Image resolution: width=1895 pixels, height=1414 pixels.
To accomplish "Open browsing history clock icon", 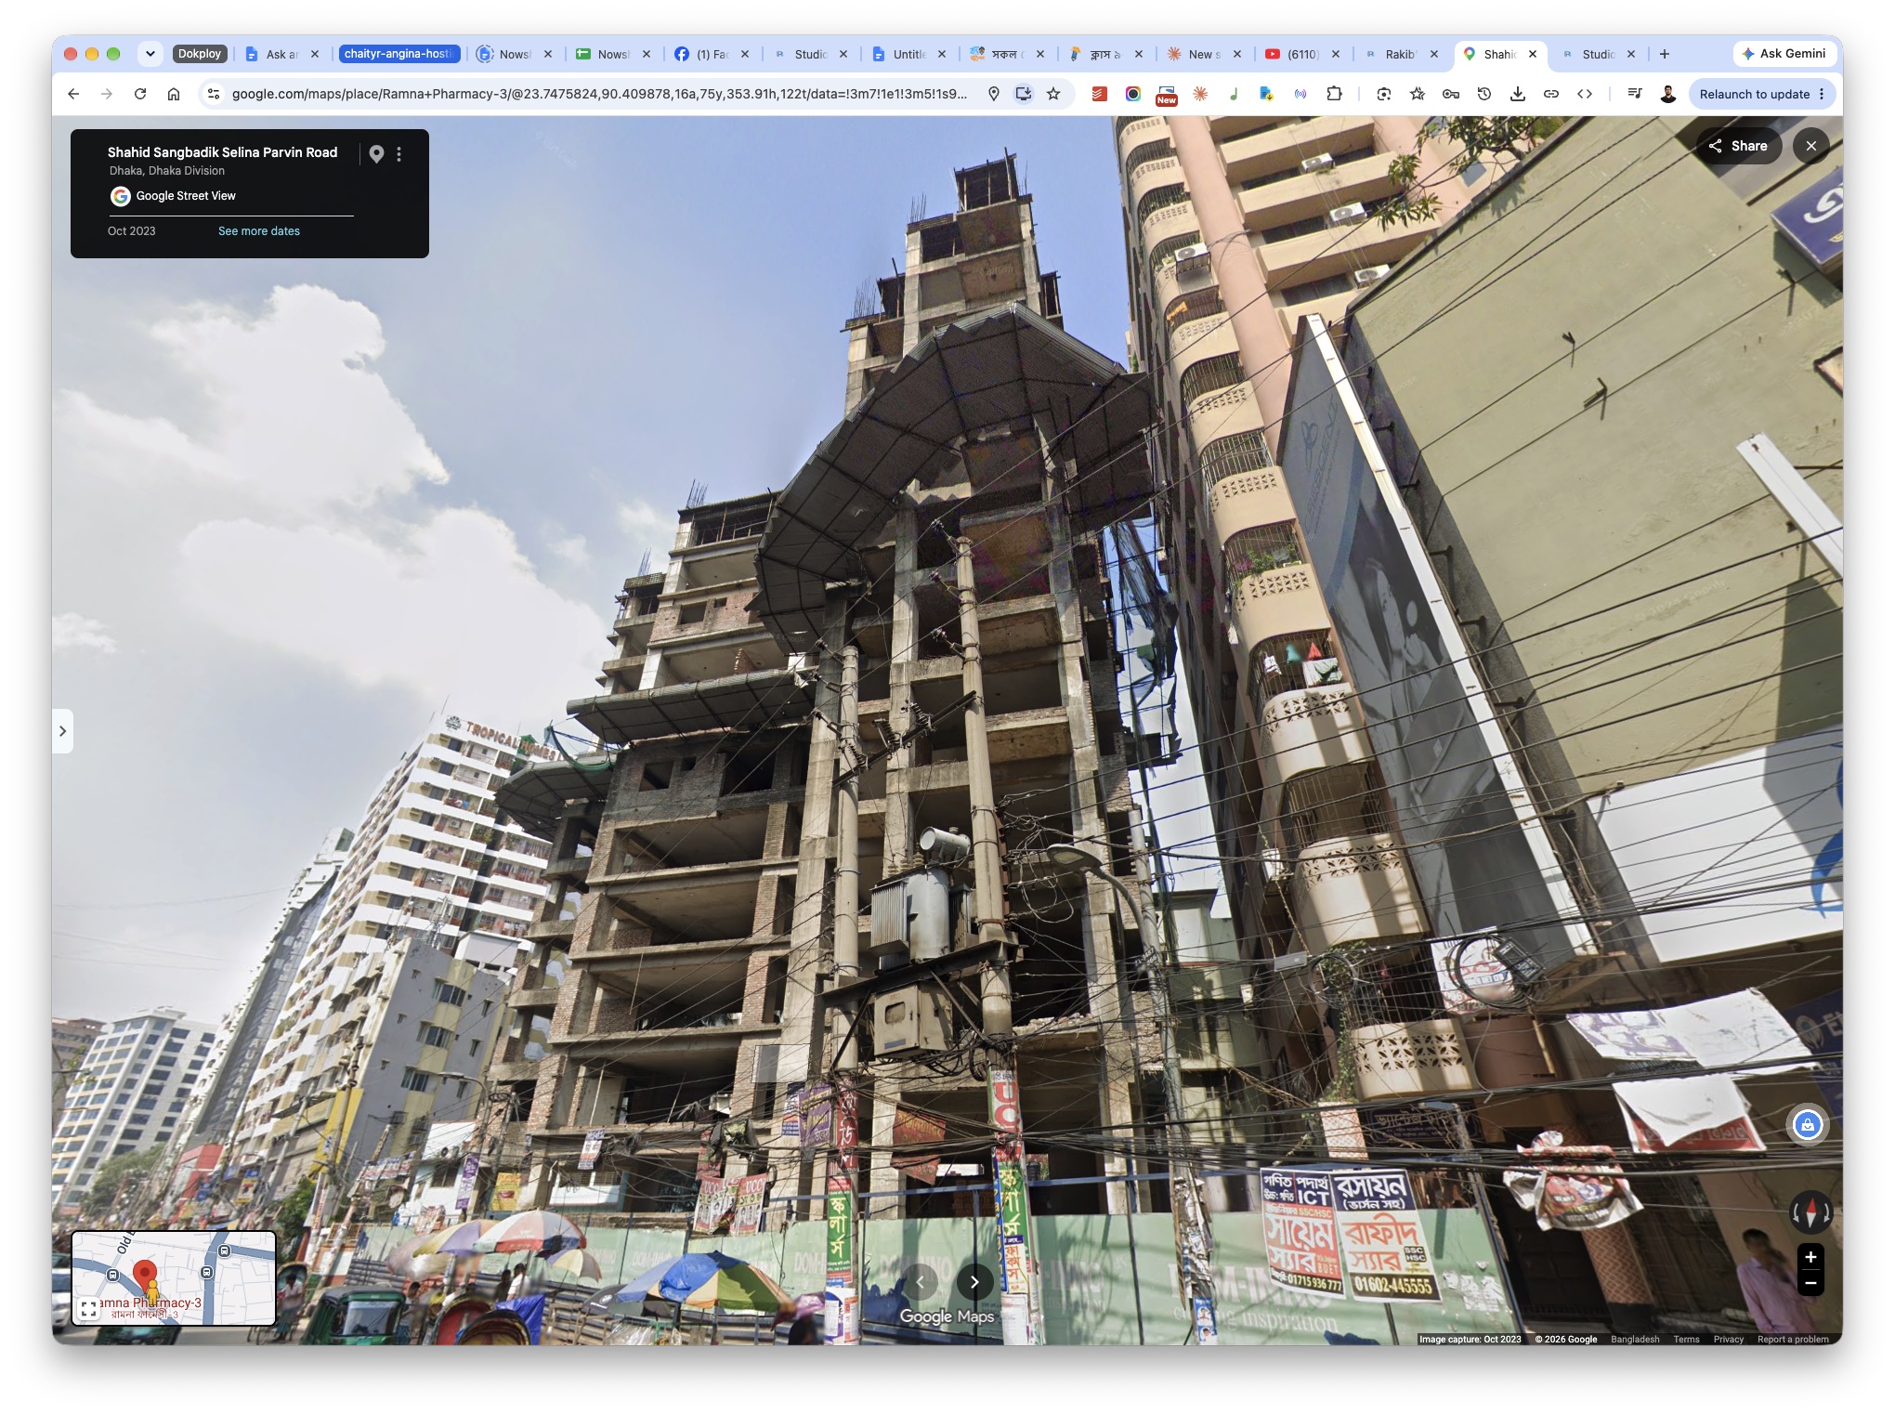I will (1484, 94).
